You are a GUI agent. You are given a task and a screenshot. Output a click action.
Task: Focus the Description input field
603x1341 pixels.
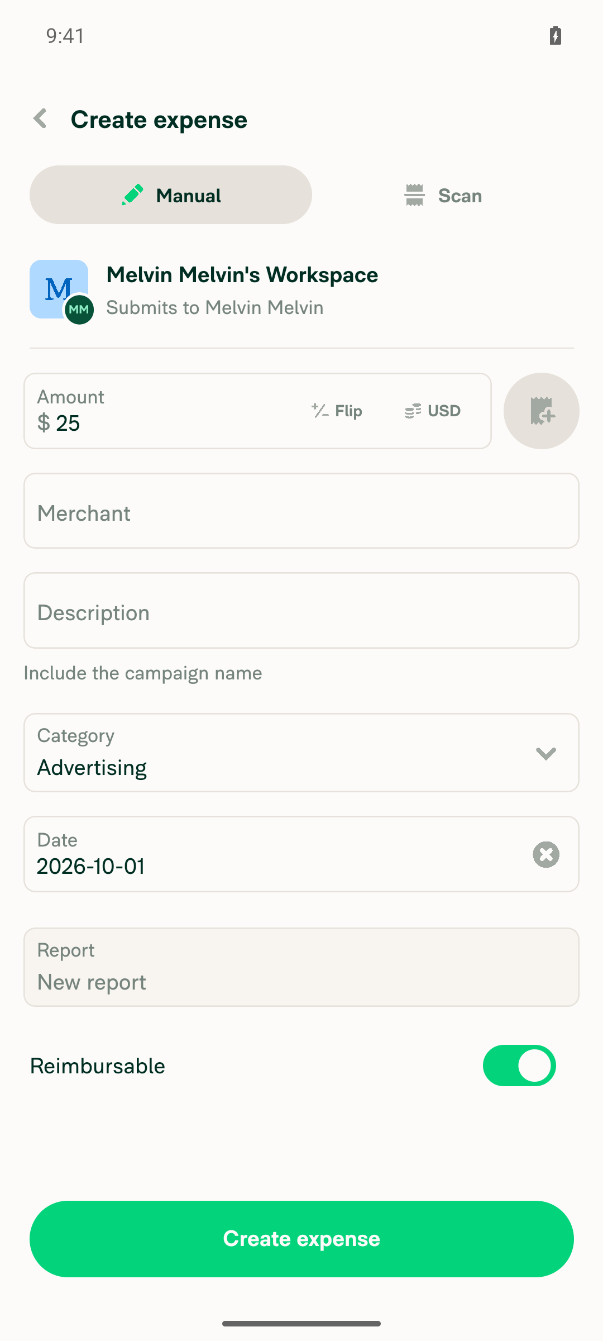pos(301,611)
